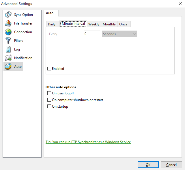The width and height of the screenshot is (185, 170).
Task: Open the Monthly schedule tab
Action: point(109,24)
